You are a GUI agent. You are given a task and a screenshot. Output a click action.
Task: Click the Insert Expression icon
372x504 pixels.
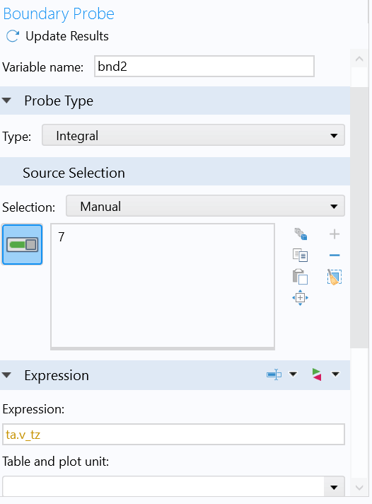click(x=274, y=374)
